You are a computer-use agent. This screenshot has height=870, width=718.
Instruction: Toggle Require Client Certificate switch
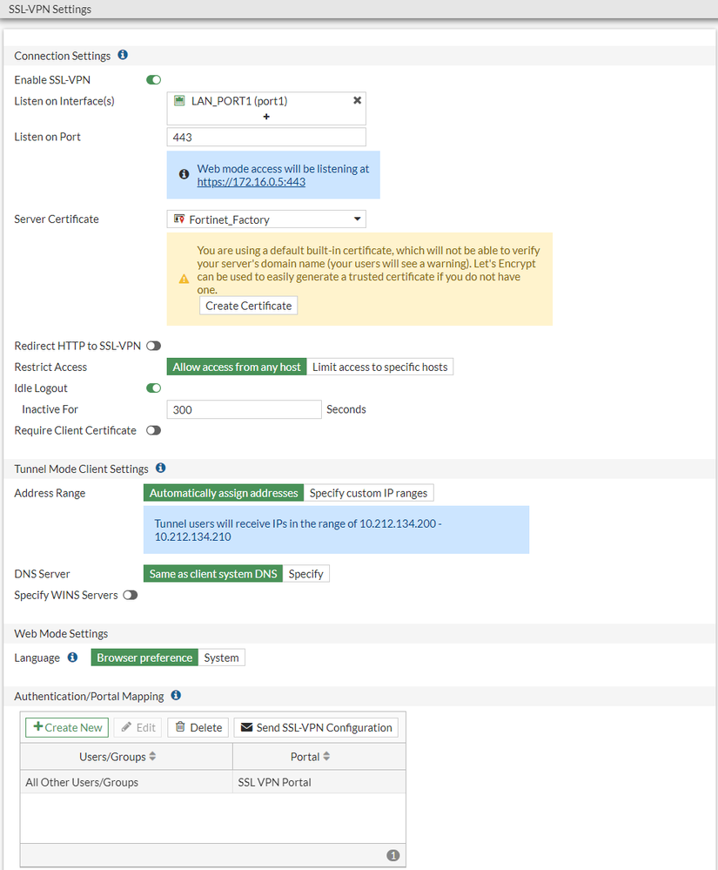click(x=154, y=430)
